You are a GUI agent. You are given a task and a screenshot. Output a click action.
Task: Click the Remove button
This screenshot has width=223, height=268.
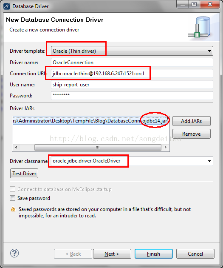pos(192,134)
